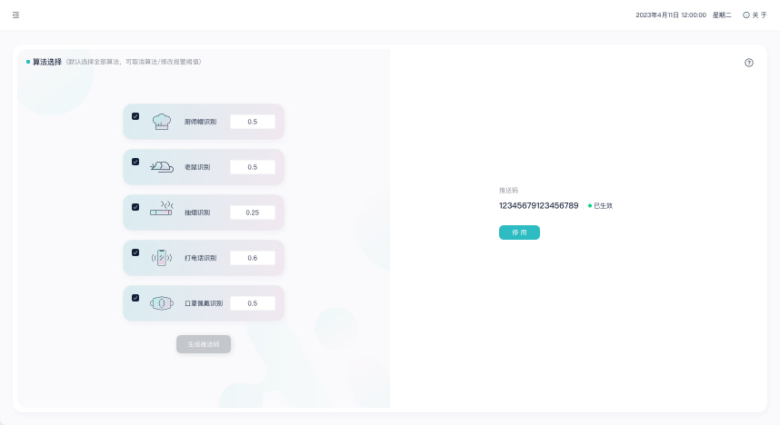The width and height of the screenshot is (780, 425).
Task: Edit the 抽烟识别 threshold value 0.25
Action: pos(253,212)
